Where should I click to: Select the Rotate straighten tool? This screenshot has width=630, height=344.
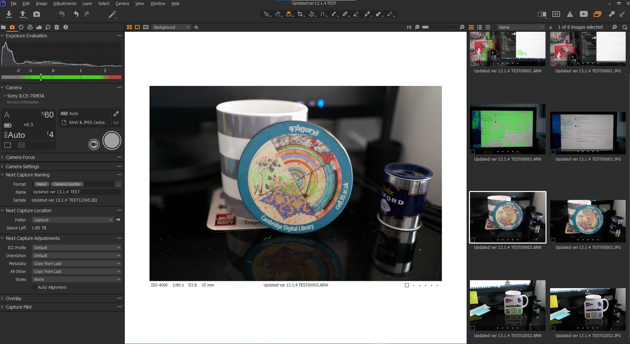click(312, 14)
